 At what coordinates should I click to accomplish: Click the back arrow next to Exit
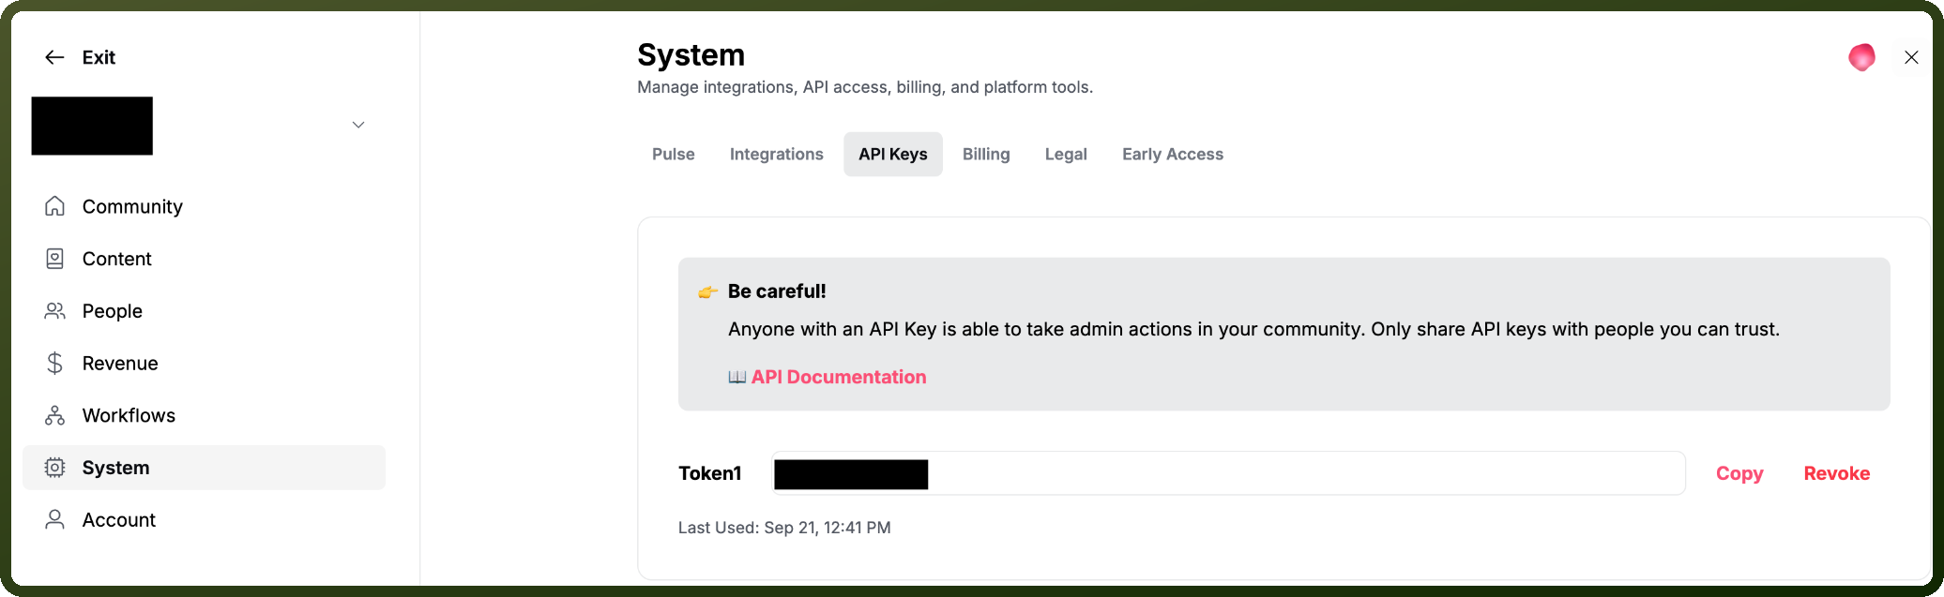click(x=54, y=57)
